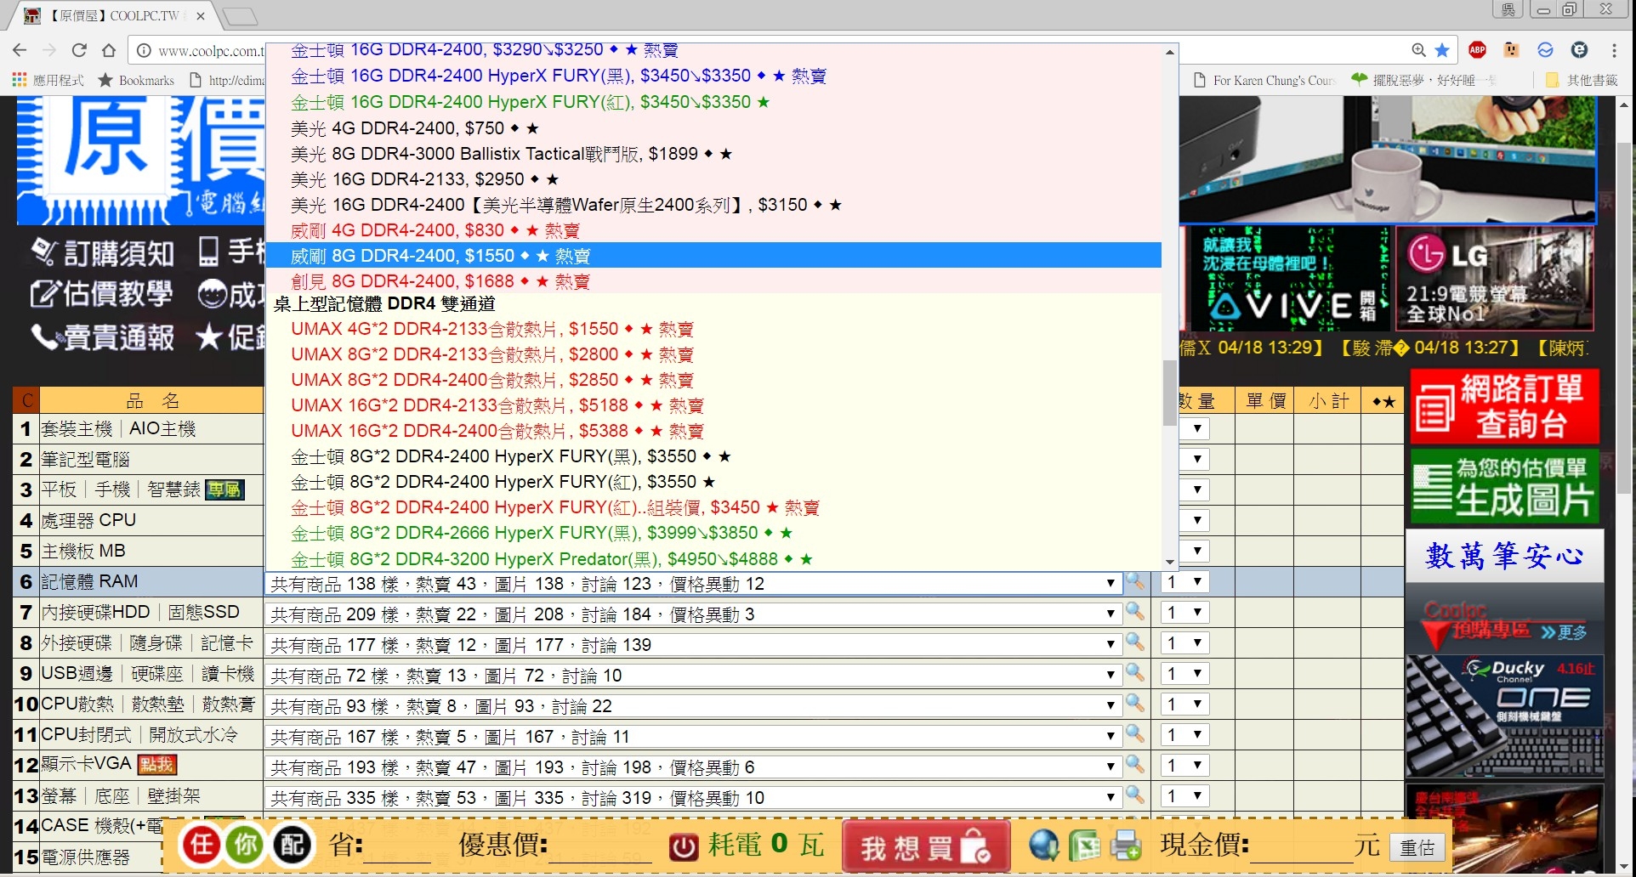This screenshot has height=877, width=1636.
Task: Click the globe download icon in the bottom bar
Action: 1044,845
